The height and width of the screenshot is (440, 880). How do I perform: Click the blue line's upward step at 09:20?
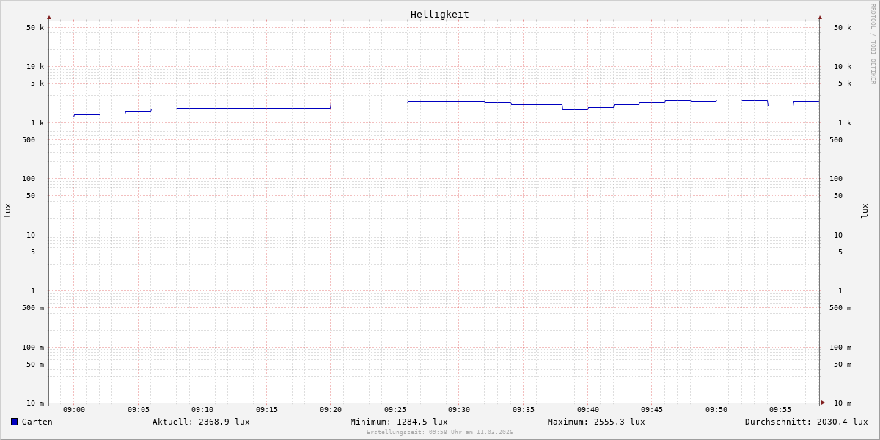click(331, 106)
